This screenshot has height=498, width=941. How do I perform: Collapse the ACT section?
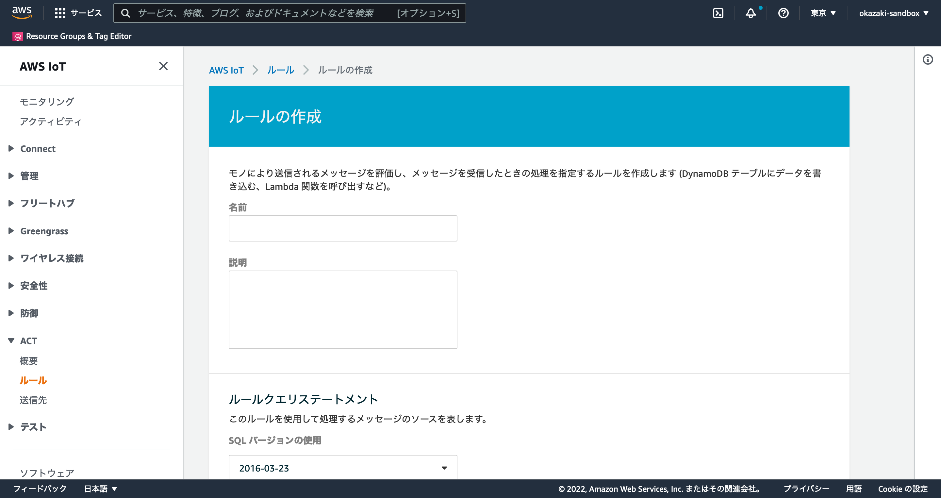pyautogui.click(x=28, y=340)
